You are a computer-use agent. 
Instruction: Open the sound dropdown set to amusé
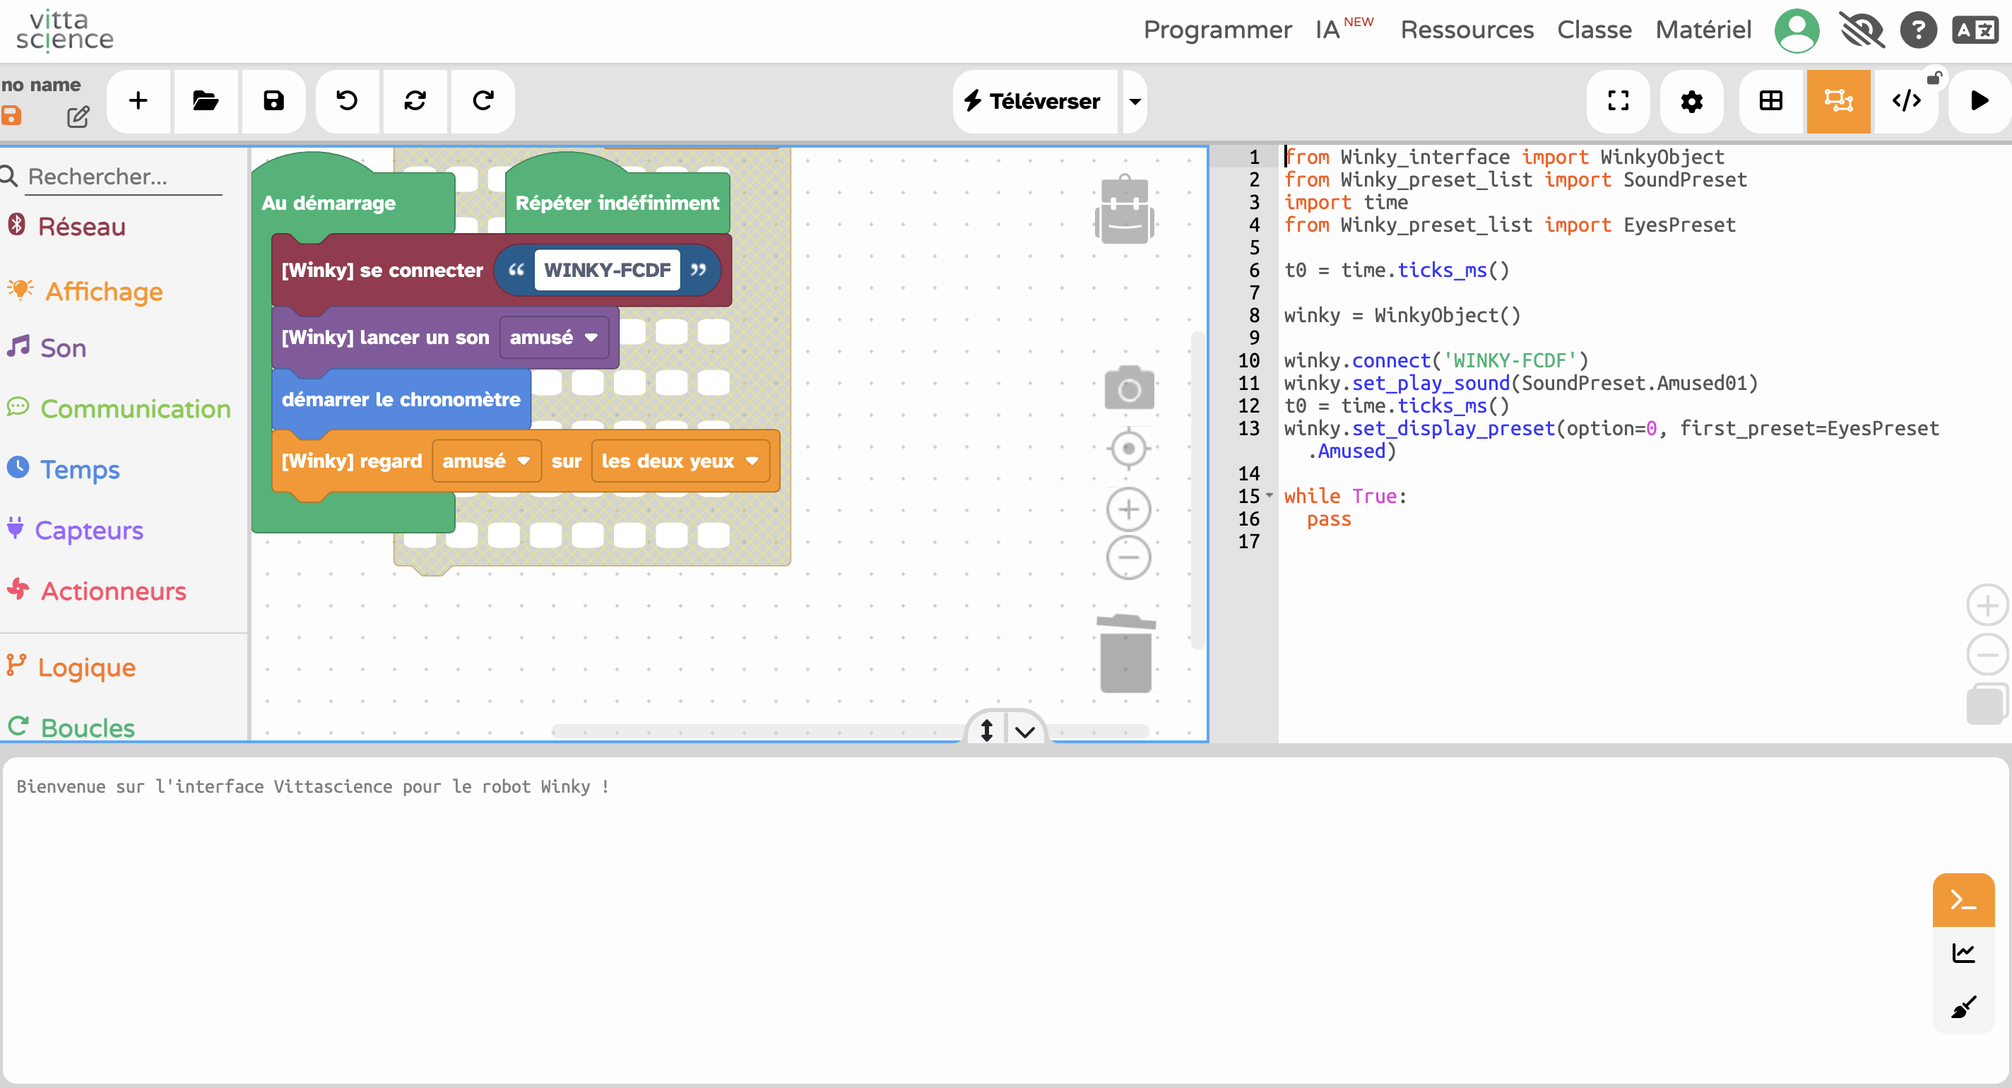coord(554,338)
